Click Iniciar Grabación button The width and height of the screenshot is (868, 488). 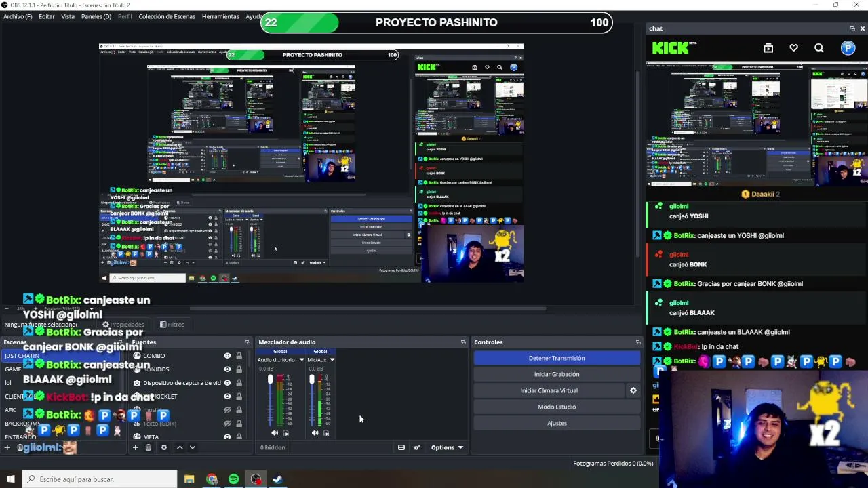point(557,374)
